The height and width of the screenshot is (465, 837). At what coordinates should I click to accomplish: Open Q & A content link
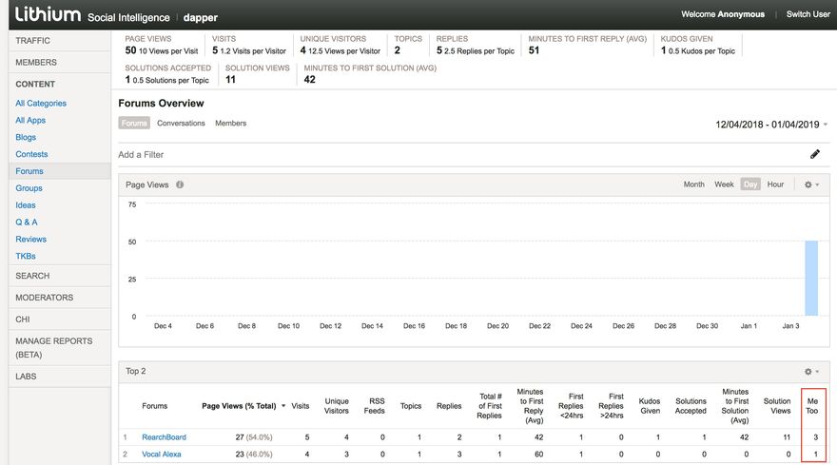pyautogui.click(x=27, y=223)
